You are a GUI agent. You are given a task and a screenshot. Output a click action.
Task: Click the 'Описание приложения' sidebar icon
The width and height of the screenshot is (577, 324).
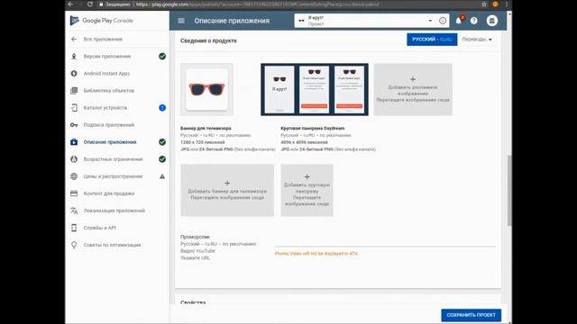(x=74, y=142)
